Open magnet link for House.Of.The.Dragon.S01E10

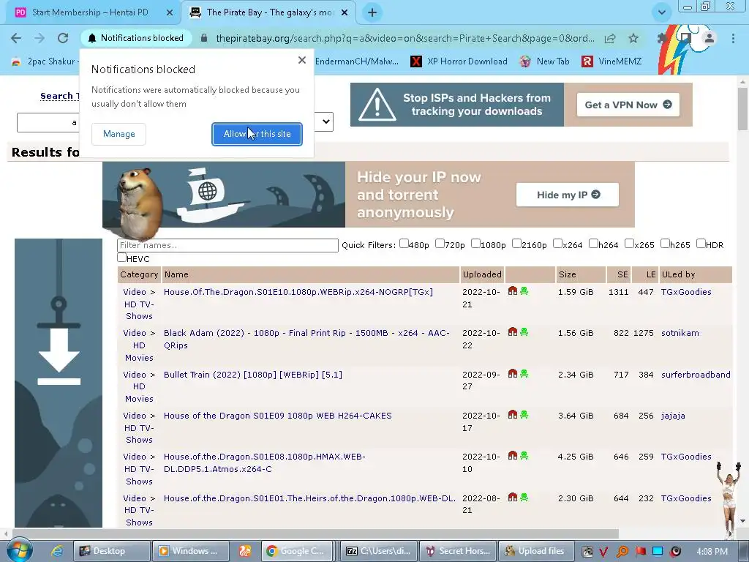click(x=513, y=291)
